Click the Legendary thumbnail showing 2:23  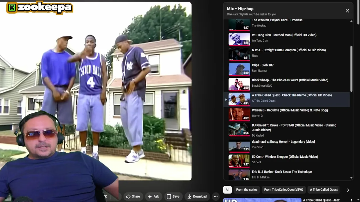coord(239,146)
